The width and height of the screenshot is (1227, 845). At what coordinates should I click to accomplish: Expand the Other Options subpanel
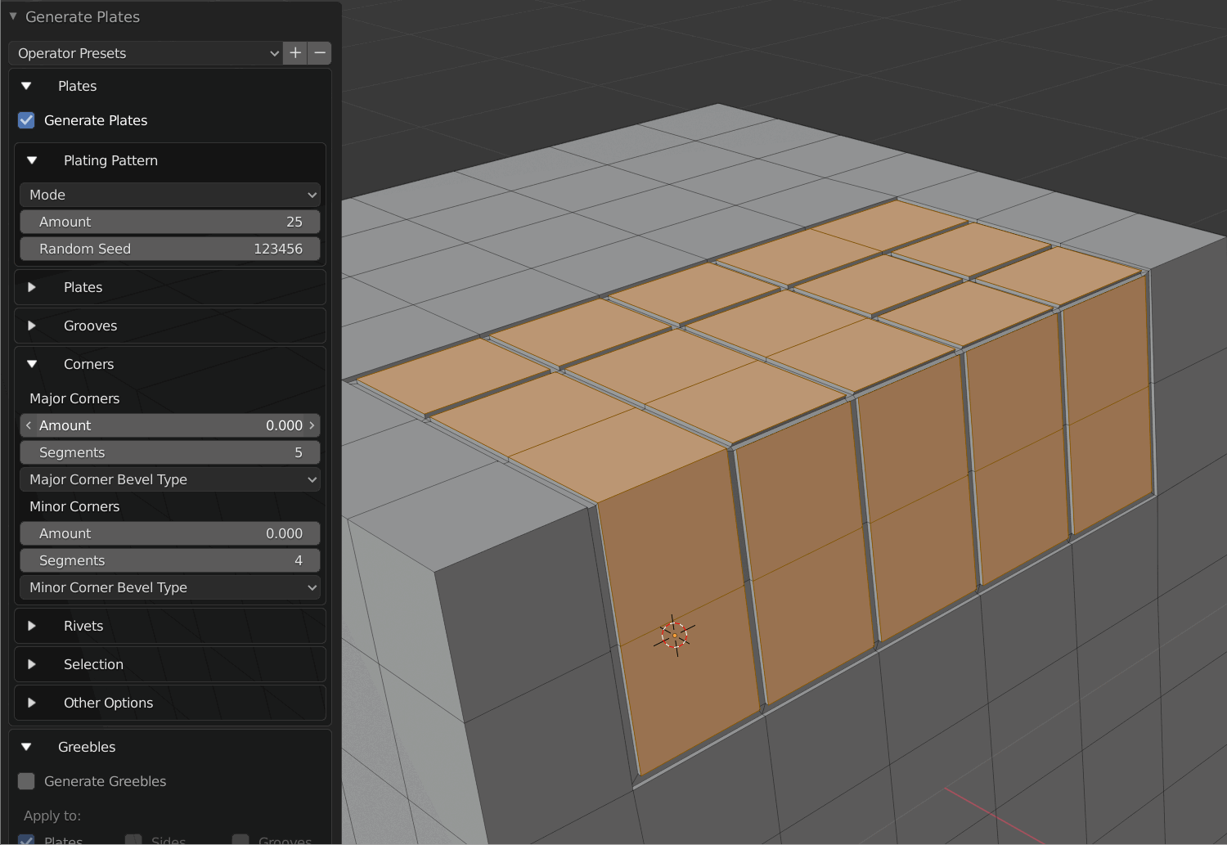pos(32,703)
